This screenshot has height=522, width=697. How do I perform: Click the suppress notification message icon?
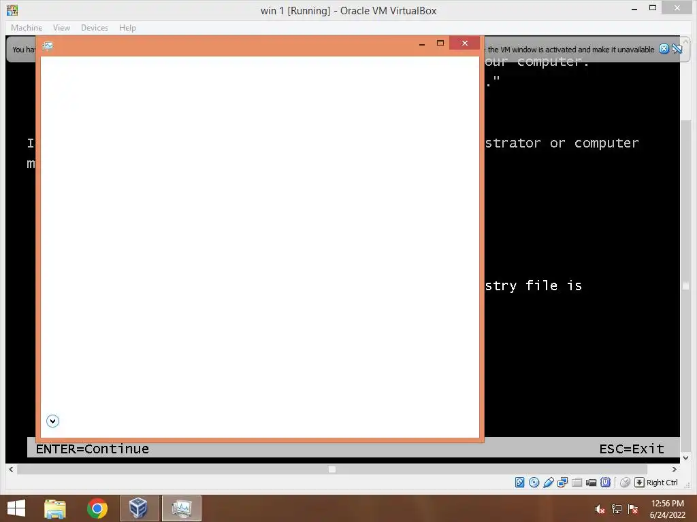click(677, 49)
